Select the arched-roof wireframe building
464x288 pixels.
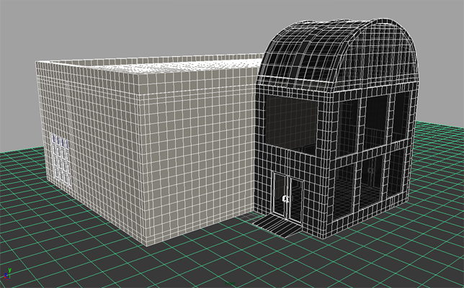coord(336,127)
